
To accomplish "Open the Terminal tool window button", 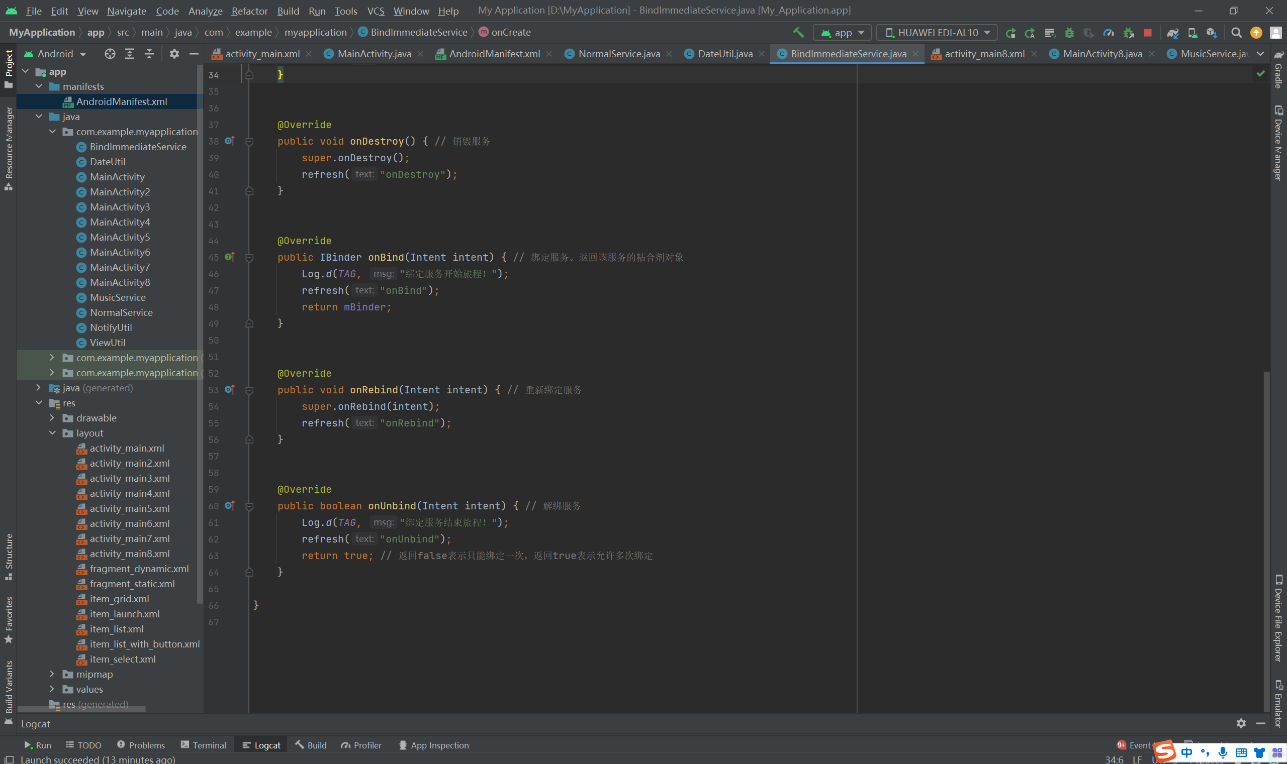I will [204, 745].
